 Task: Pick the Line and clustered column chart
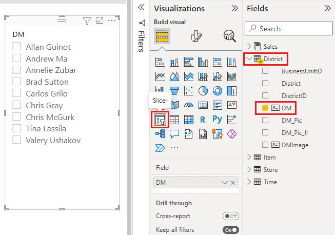pyautogui.click(x=218, y=76)
